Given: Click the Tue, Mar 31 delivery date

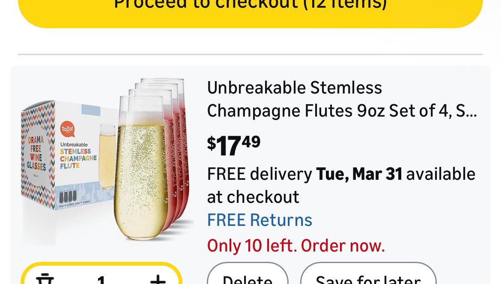Looking at the screenshot, I should tap(359, 174).
